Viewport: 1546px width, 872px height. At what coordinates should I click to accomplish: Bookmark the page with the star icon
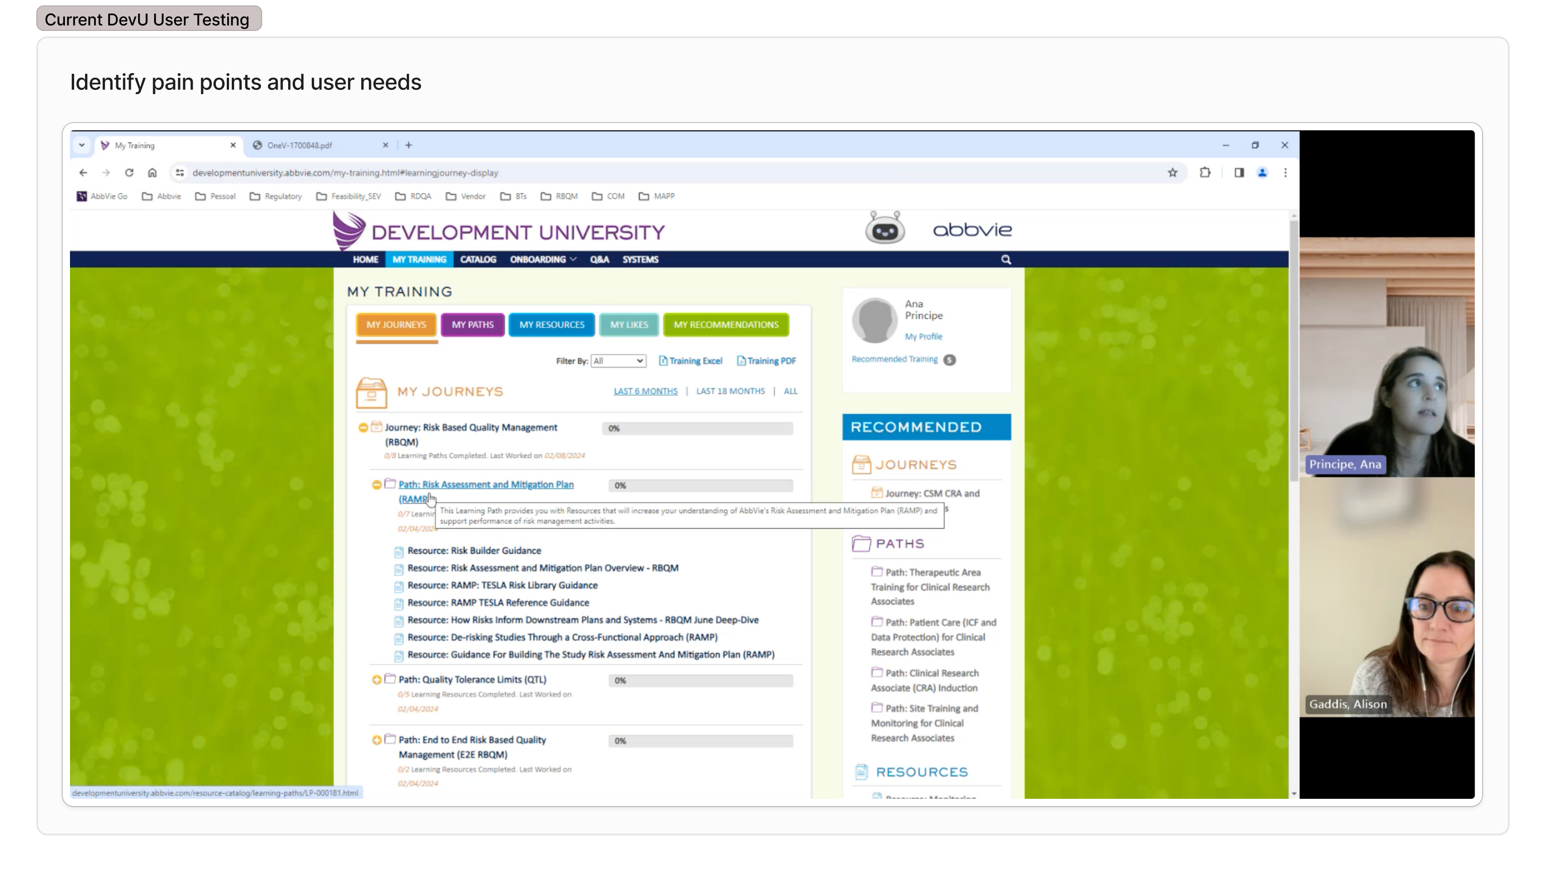click(1173, 173)
